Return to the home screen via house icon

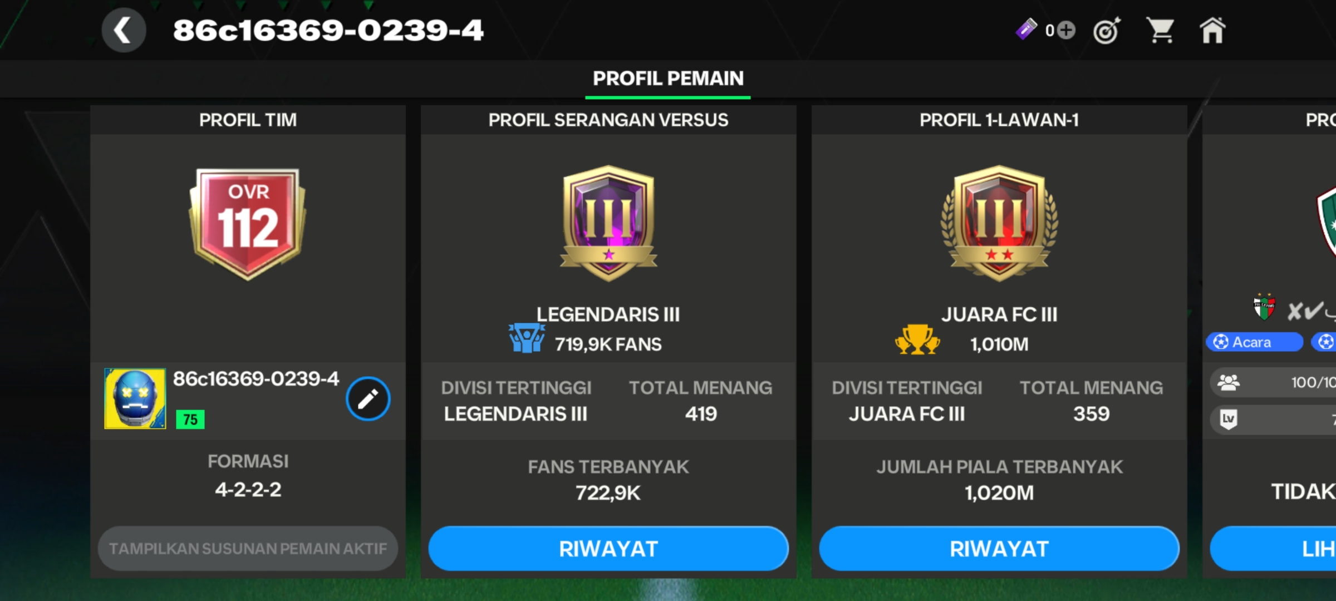(1212, 30)
